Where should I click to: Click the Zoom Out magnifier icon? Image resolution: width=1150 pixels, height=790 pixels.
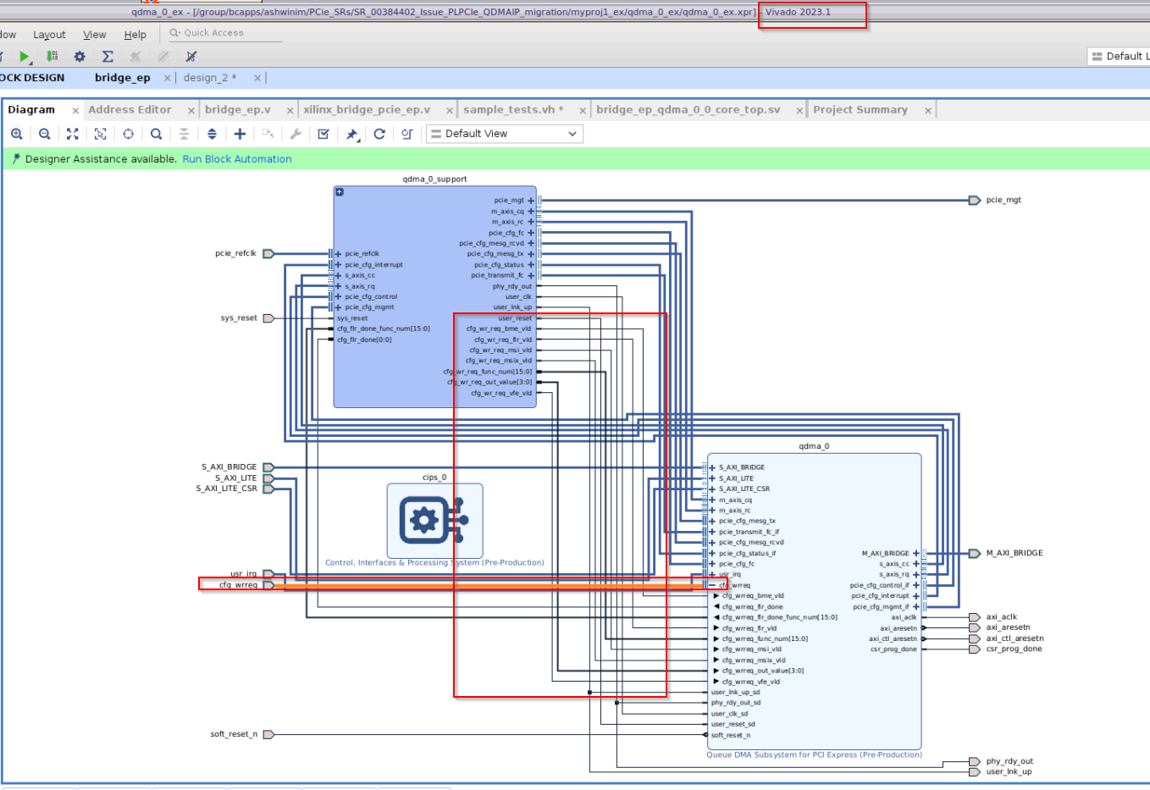pos(45,134)
